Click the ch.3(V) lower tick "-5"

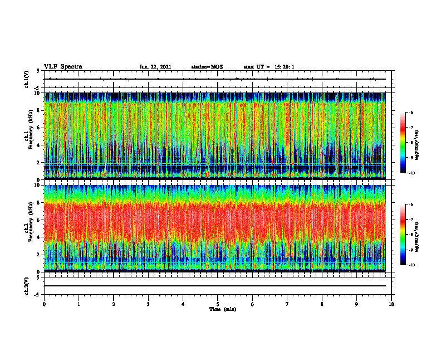click(x=37, y=295)
